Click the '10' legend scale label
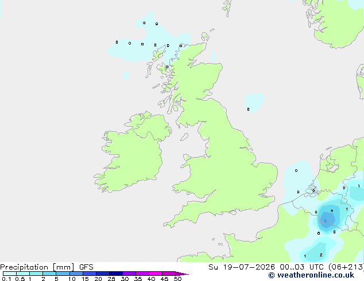 [x=72, y=279]
